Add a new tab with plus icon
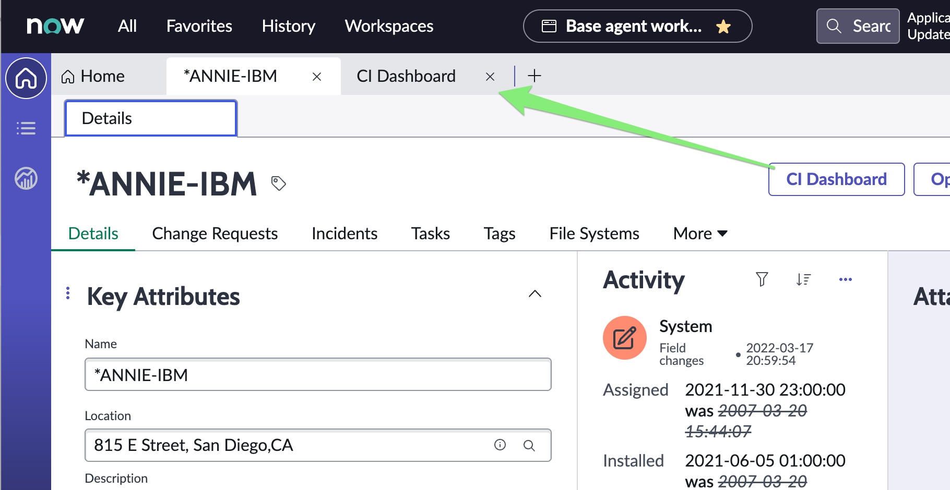Viewport: 950px width, 490px height. pyautogui.click(x=534, y=76)
